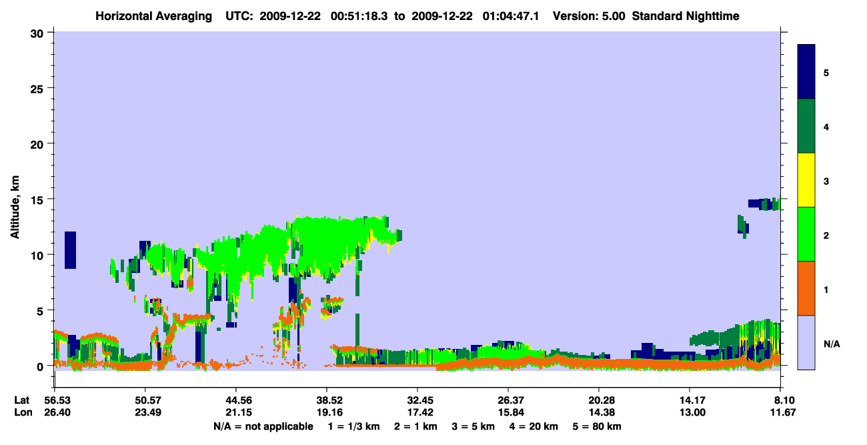Click the legend text 'N/A = not applicable'
The image size is (867, 445).
tap(263, 426)
